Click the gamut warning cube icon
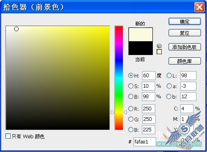 point(159,46)
